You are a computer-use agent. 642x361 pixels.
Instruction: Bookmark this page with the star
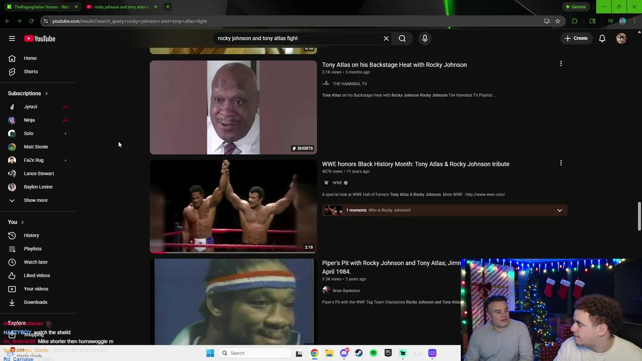[x=558, y=21]
